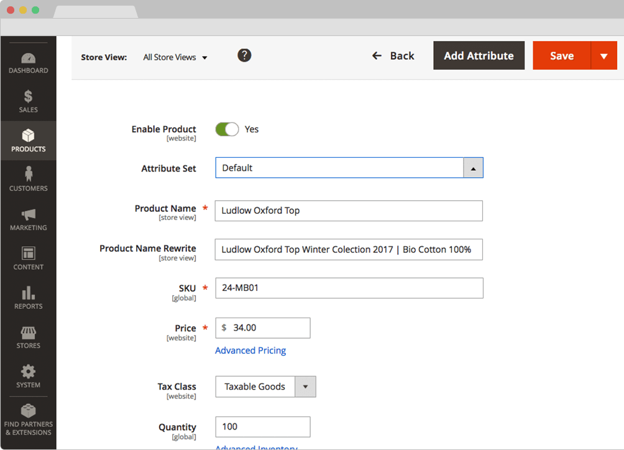
Task: Click into the SKU input field
Action: (349, 288)
